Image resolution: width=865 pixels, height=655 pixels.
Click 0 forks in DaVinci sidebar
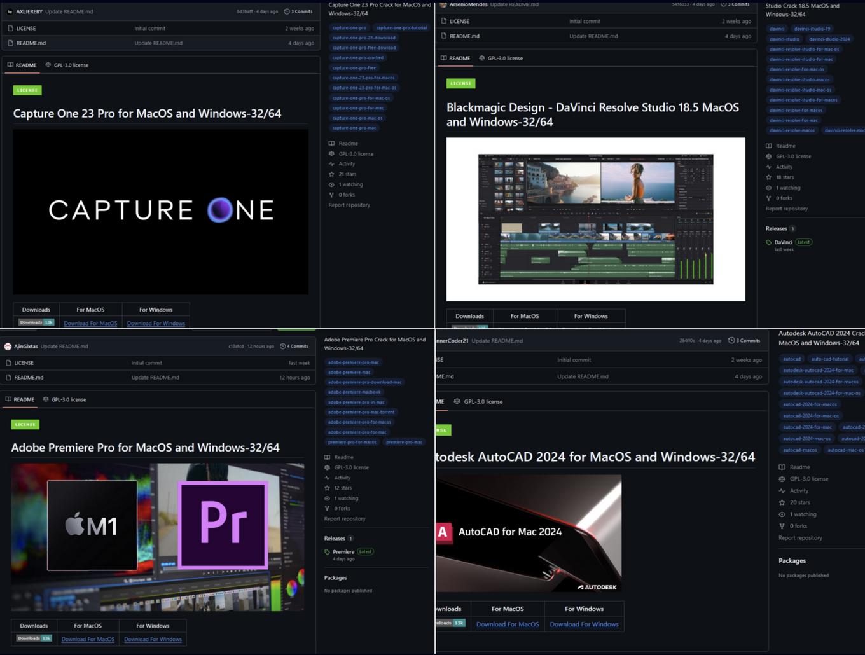coord(784,198)
